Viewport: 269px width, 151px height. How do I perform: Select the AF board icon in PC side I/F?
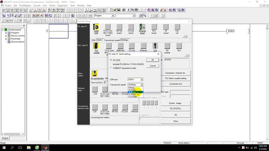pyautogui.click(x=166, y=27)
